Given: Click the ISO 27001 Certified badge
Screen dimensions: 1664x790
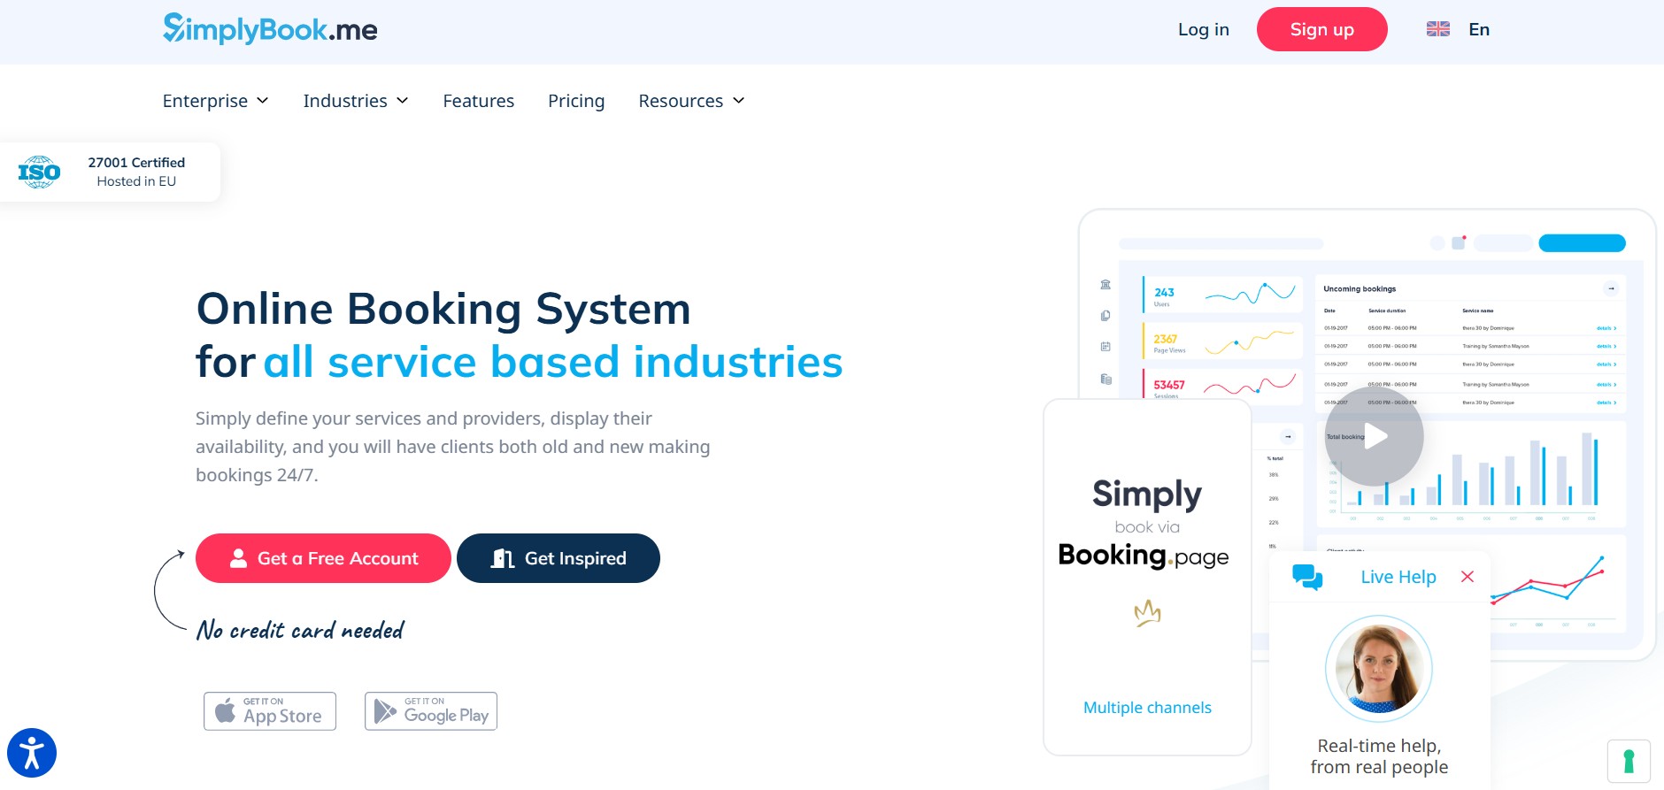Looking at the screenshot, I should click(x=110, y=172).
